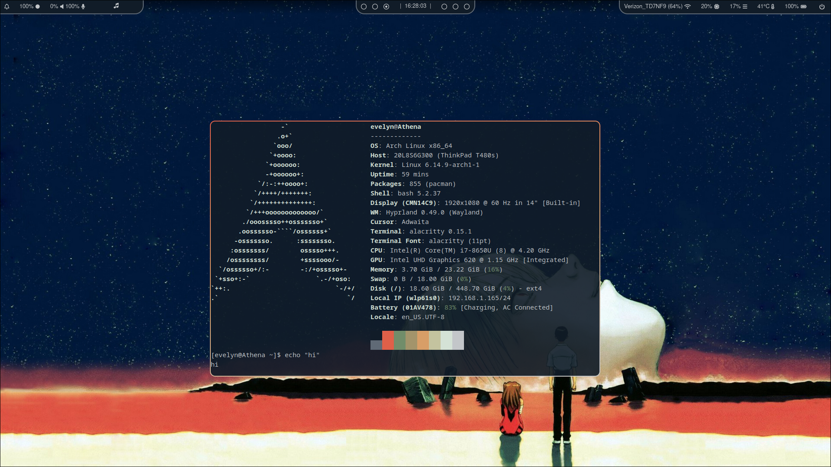This screenshot has height=467, width=831.
Task: Open the power menu icon
Action: (x=822, y=6)
